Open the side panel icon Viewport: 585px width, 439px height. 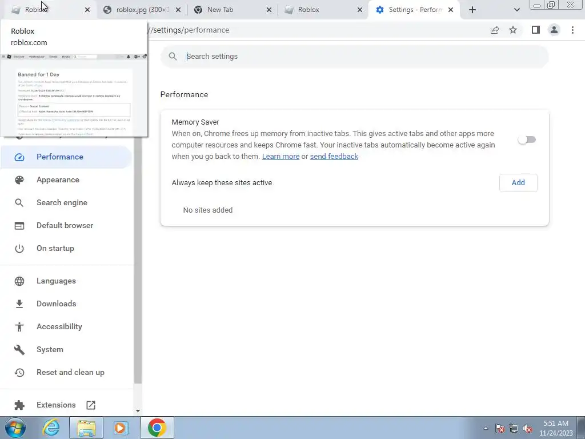coord(536,30)
